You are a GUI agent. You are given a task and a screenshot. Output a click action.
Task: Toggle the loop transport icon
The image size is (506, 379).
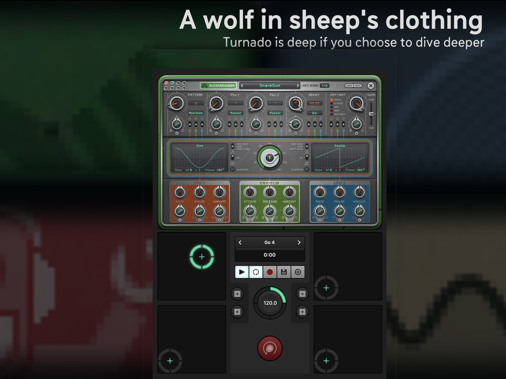(x=255, y=272)
